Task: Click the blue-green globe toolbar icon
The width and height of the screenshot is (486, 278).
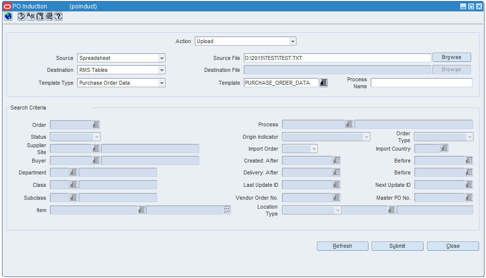Action: (x=8, y=16)
